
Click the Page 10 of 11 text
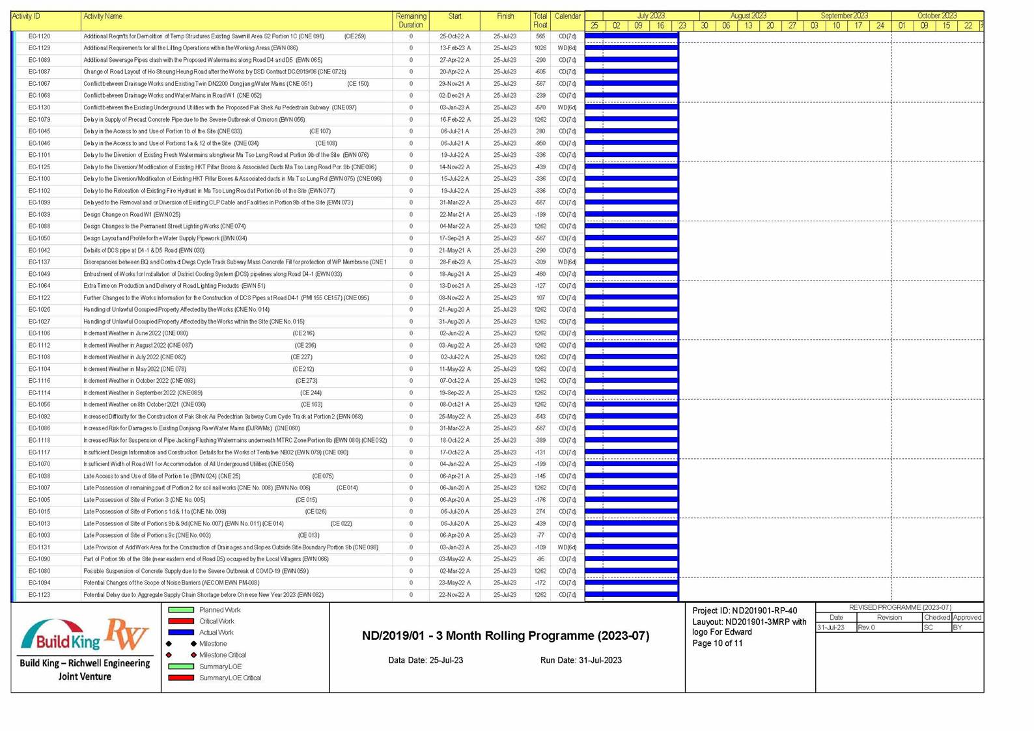tap(717, 643)
